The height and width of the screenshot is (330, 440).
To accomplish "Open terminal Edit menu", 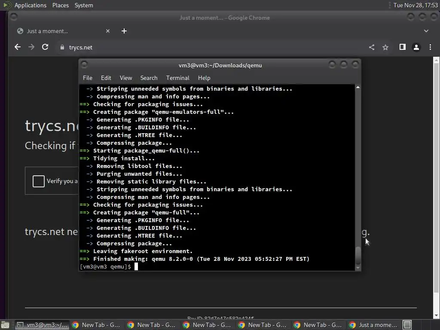I will [106, 78].
